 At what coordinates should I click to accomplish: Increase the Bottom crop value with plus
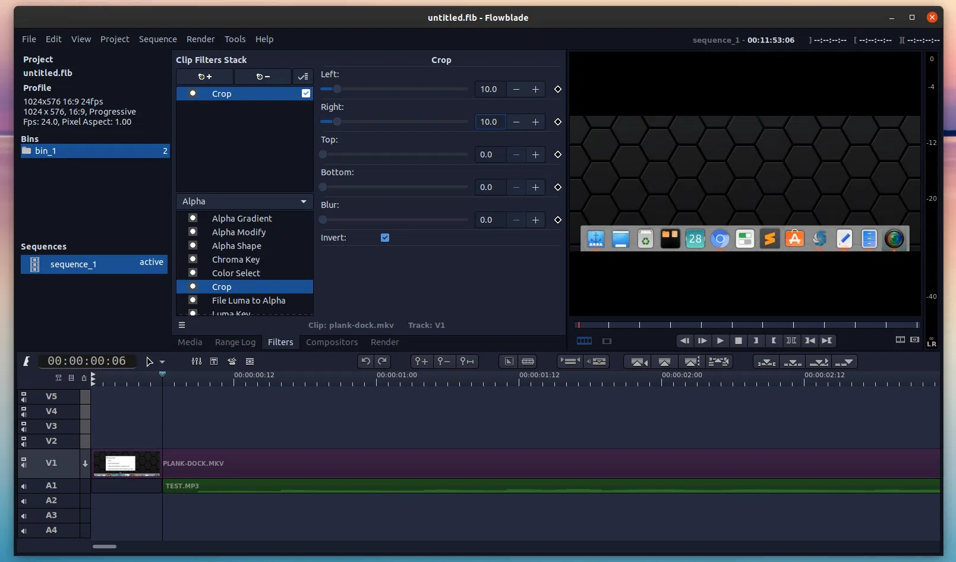pos(535,187)
